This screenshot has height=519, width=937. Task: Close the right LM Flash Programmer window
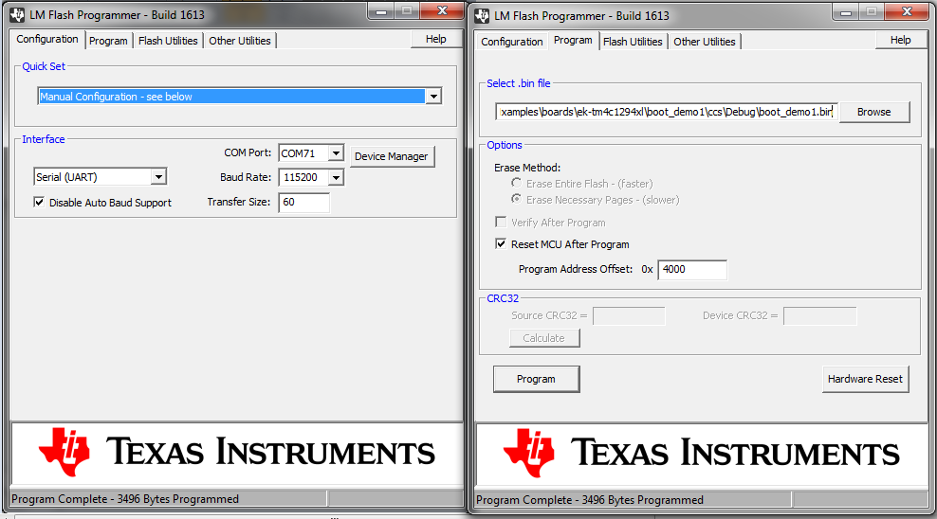tap(907, 12)
